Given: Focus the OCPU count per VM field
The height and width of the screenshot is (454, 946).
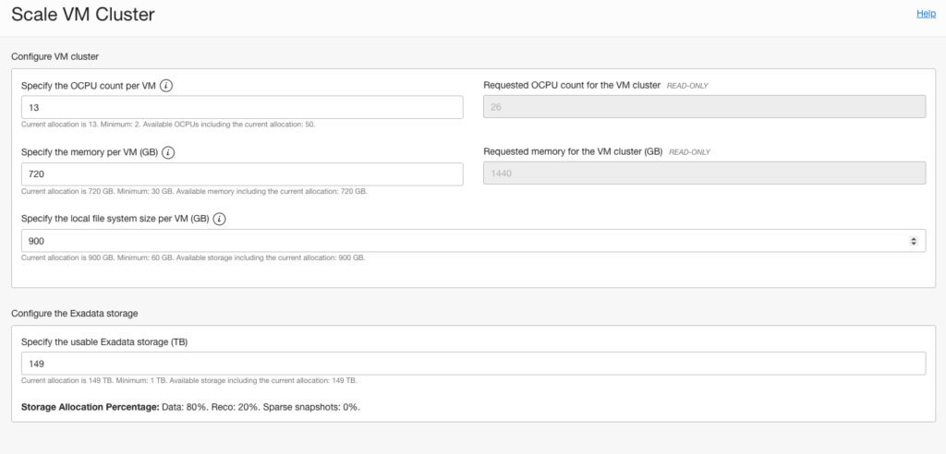Looking at the screenshot, I should point(242,107).
